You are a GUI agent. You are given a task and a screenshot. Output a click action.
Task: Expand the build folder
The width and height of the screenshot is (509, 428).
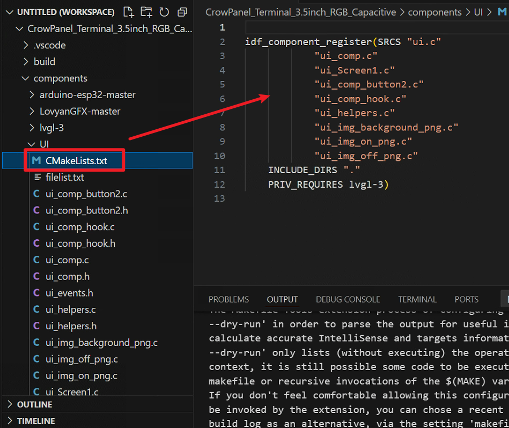tap(26, 62)
